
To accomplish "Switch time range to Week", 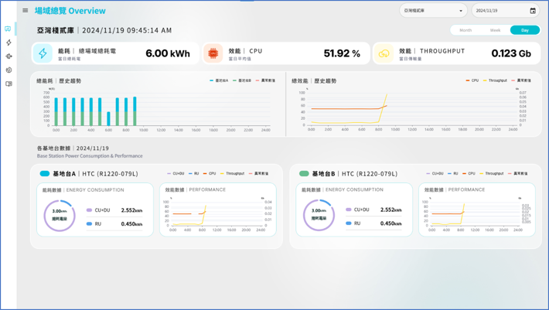I will [495, 30].
